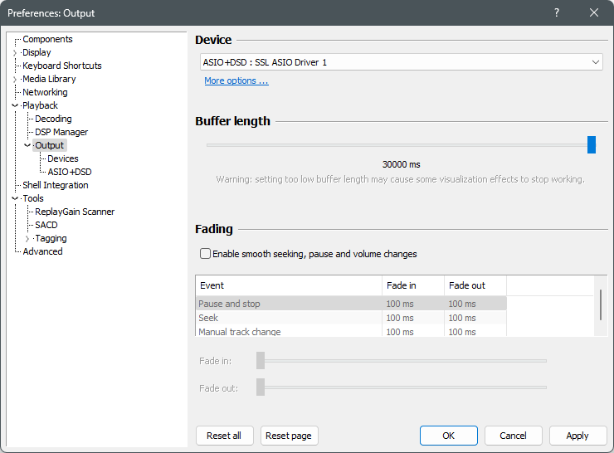Select the Output tree item
The image size is (614, 453).
[49, 146]
